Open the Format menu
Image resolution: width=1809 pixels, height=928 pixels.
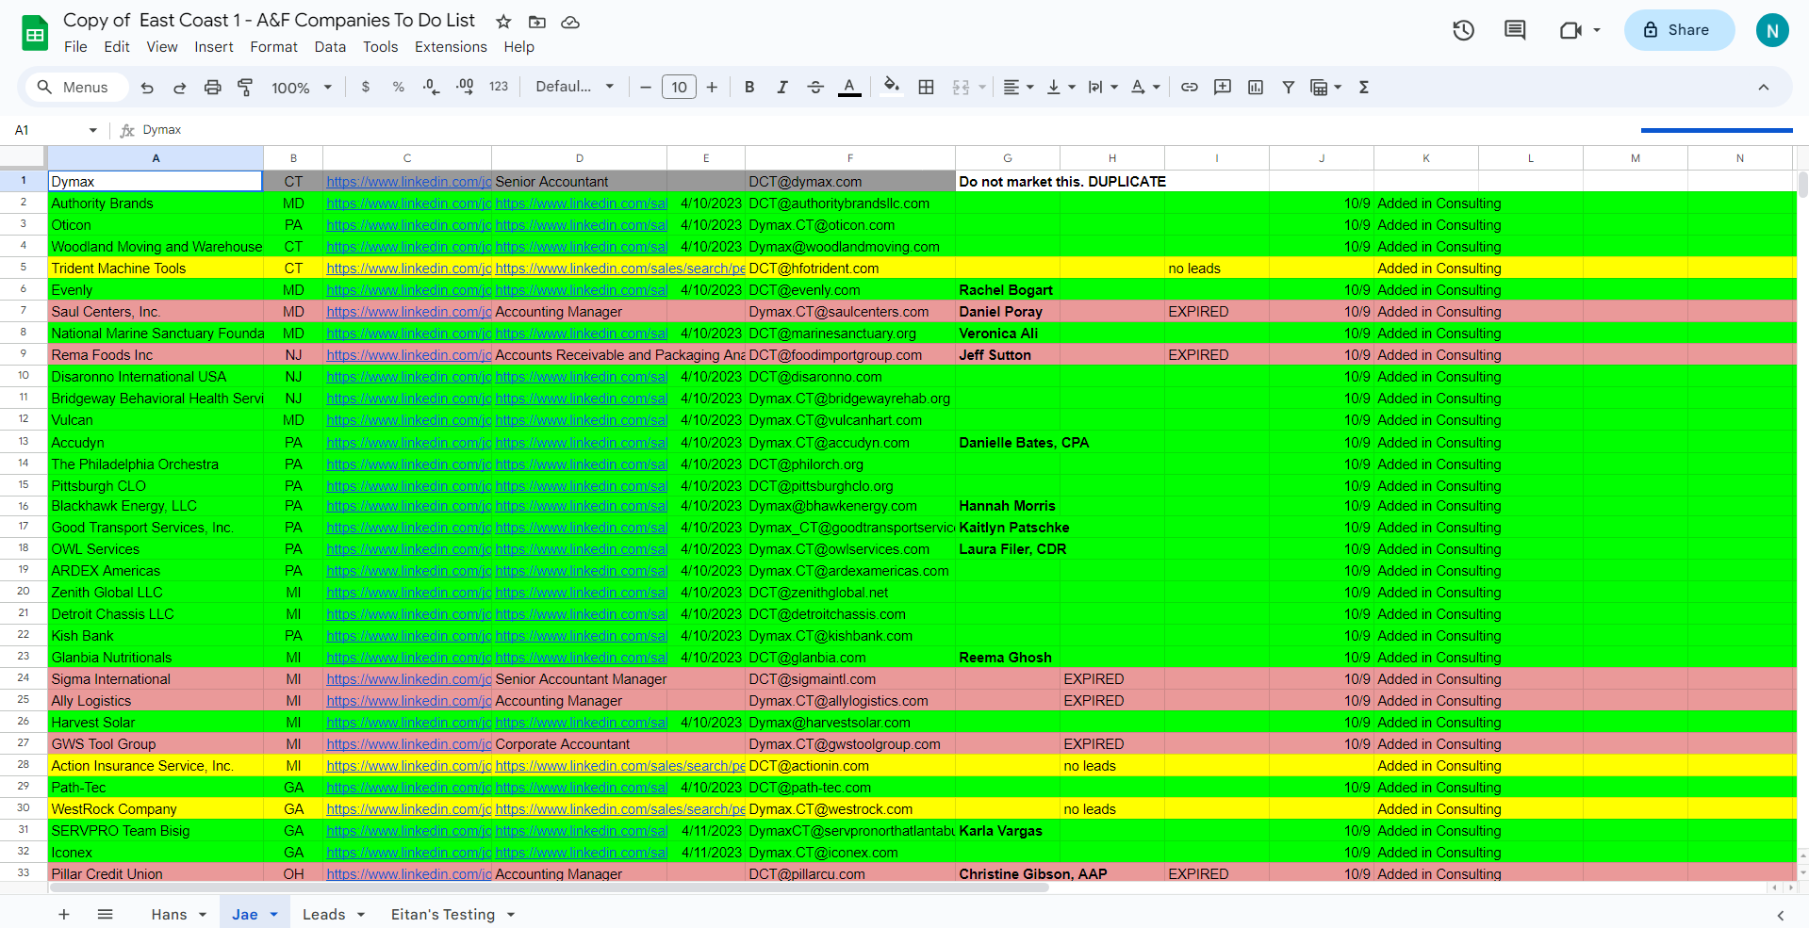(x=273, y=47)
